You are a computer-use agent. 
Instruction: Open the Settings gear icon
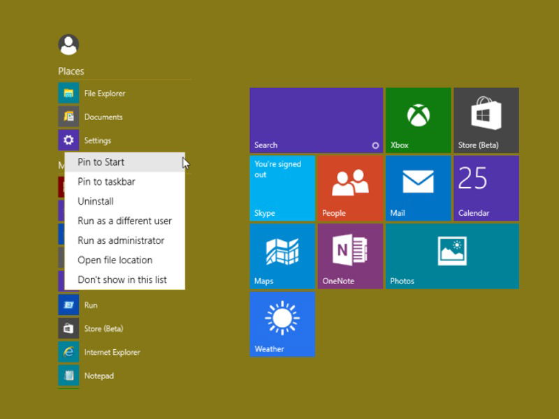click(68, 140)
